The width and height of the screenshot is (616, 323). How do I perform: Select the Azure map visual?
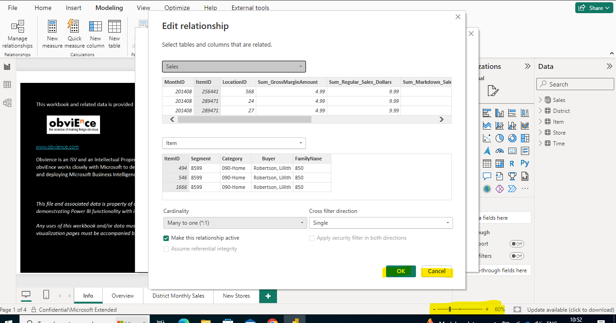click(487, 151)
